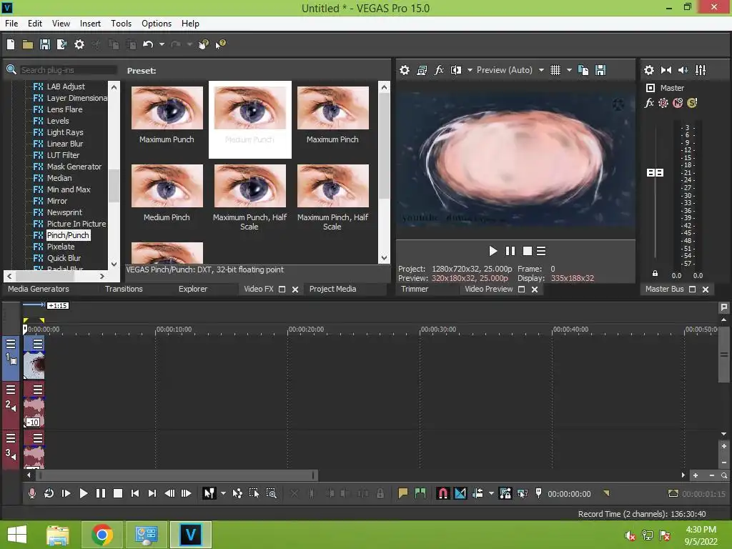Open Video Preview project properties gear
Viewport: 732px width, 549px height.
(x=405, y=70)
